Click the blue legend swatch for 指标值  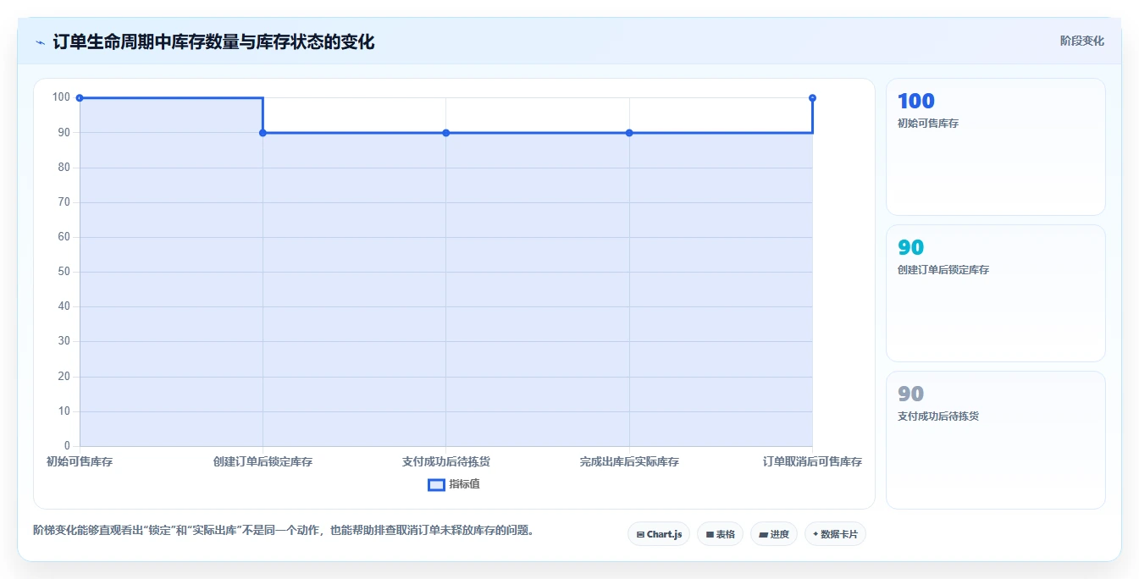(436, 485)
